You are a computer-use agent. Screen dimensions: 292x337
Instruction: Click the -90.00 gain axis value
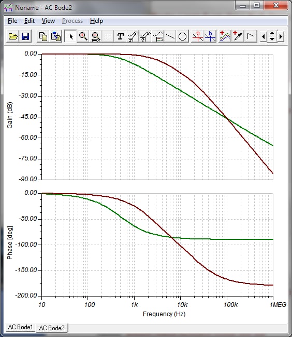28,179
